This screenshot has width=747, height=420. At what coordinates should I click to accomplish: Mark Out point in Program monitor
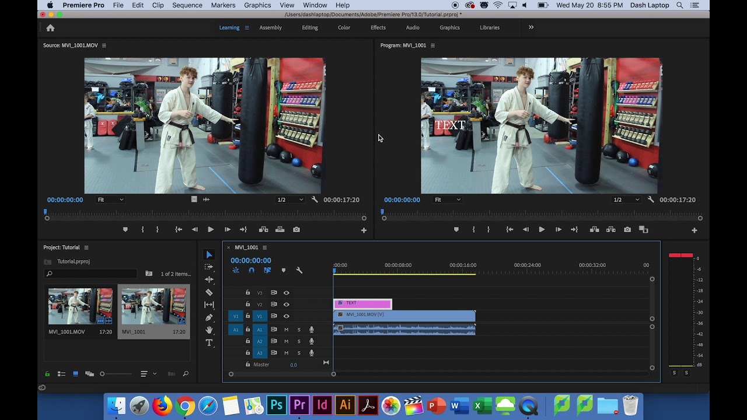(x=488, y=230)
